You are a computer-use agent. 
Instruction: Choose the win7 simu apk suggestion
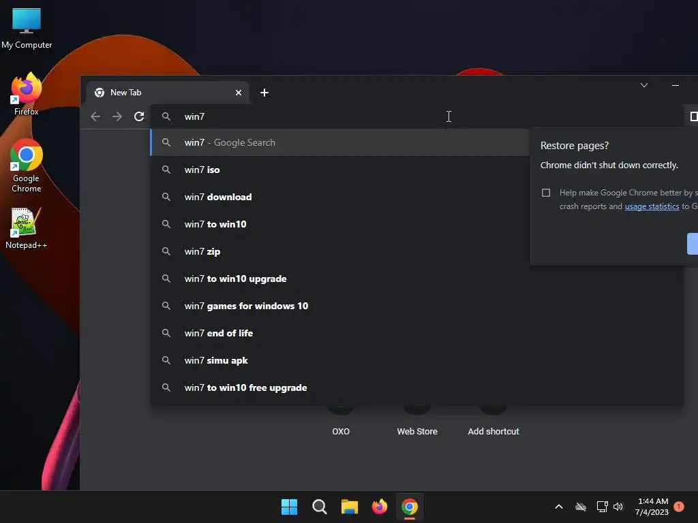pyautogui.click(x=417, y=360)
